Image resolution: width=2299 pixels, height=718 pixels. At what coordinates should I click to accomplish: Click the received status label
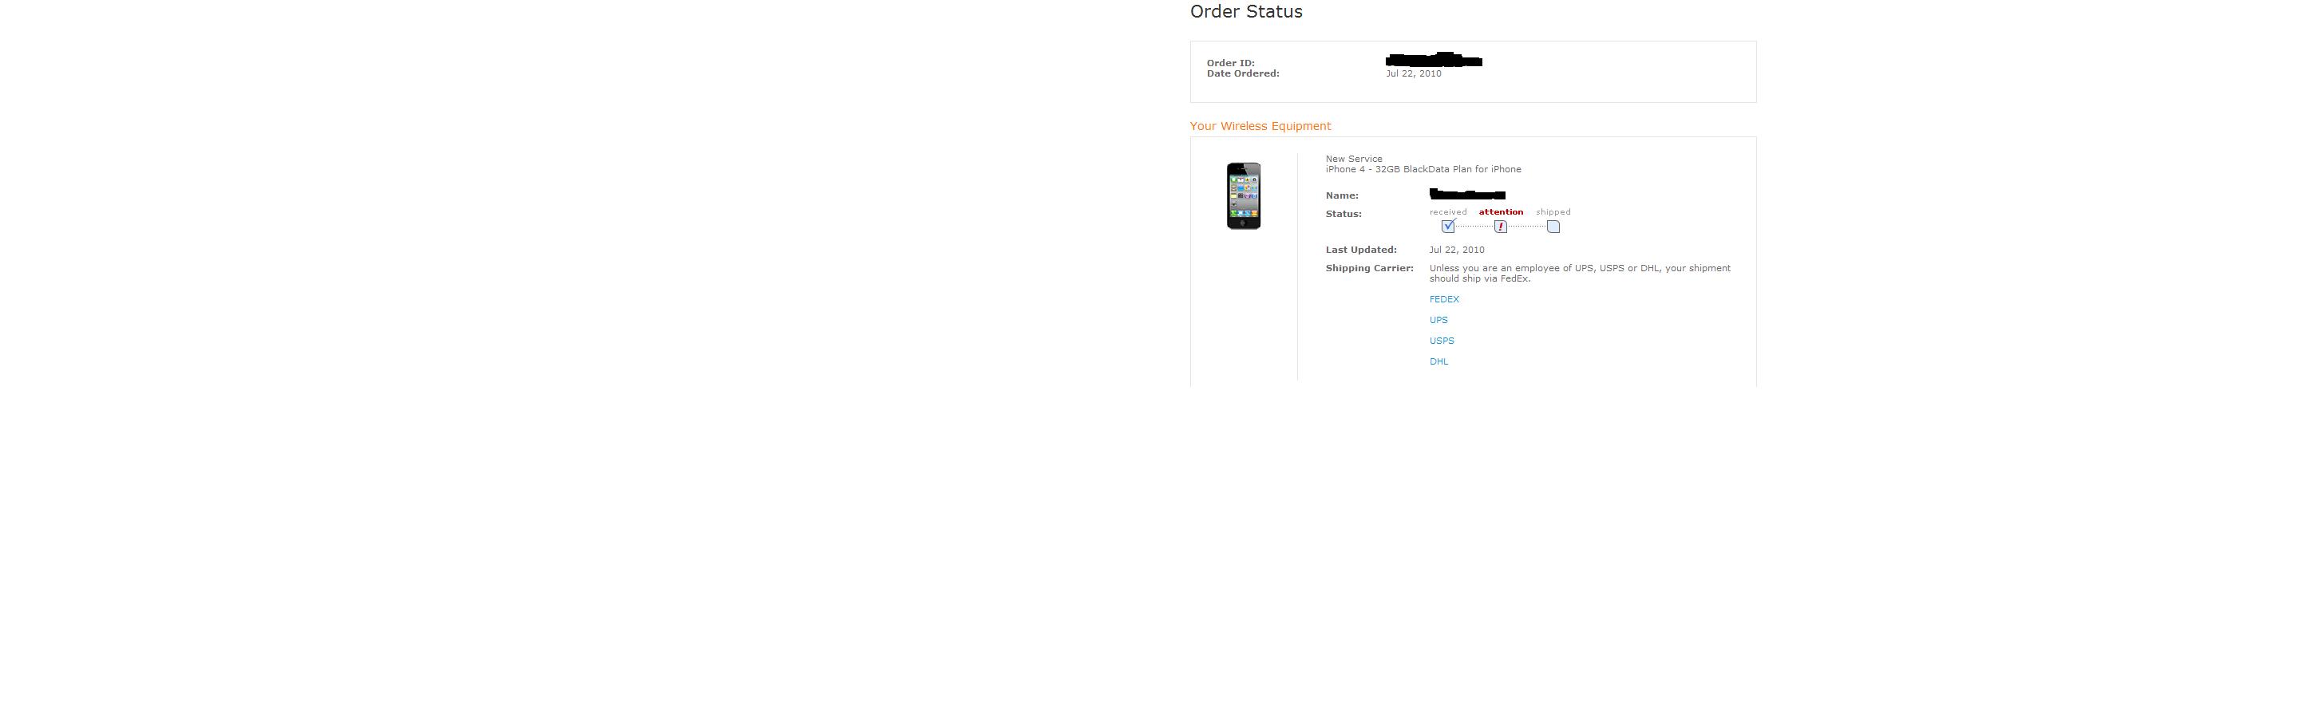point(1447,212)
